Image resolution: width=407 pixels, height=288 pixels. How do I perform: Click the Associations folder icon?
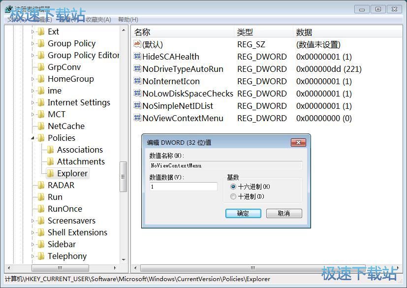50,150
